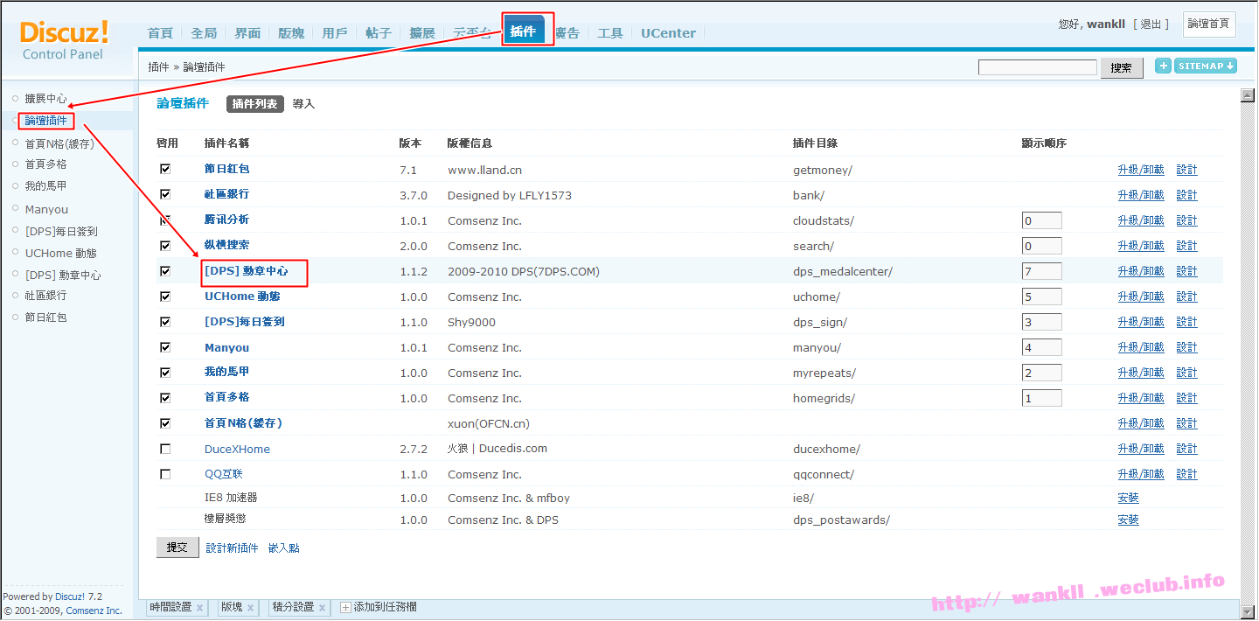Screen dimensions: 1259x621
Task: Click the 提交 submit button
Action: (x=177, y=548)
